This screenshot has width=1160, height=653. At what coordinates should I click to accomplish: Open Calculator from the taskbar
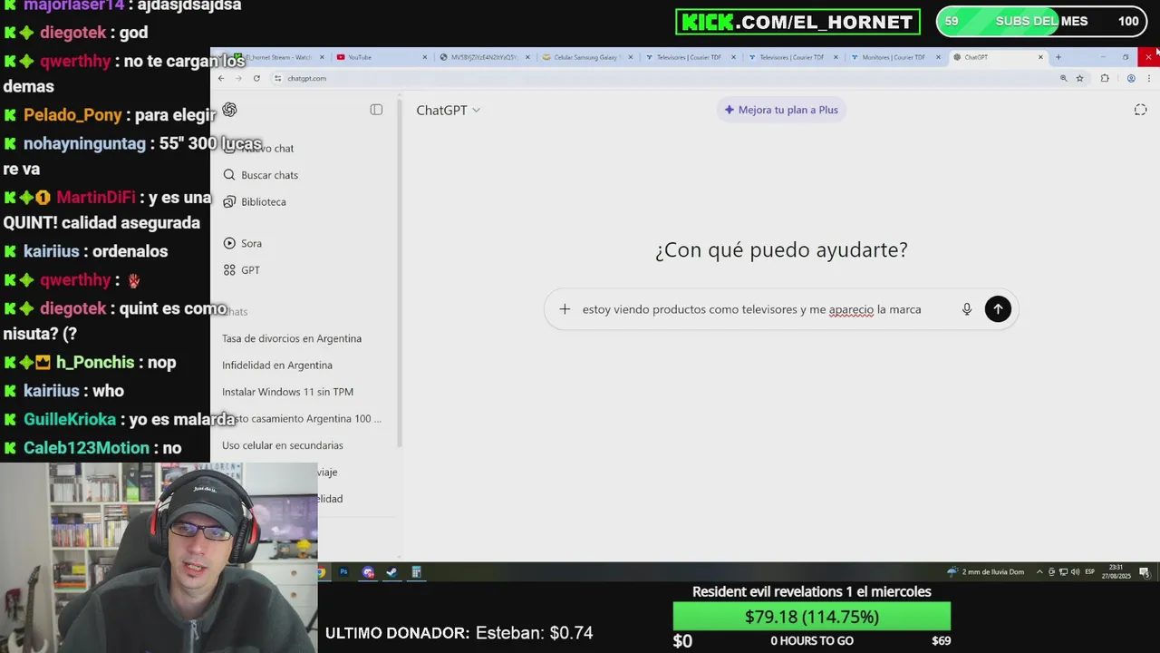coord(416,572)
